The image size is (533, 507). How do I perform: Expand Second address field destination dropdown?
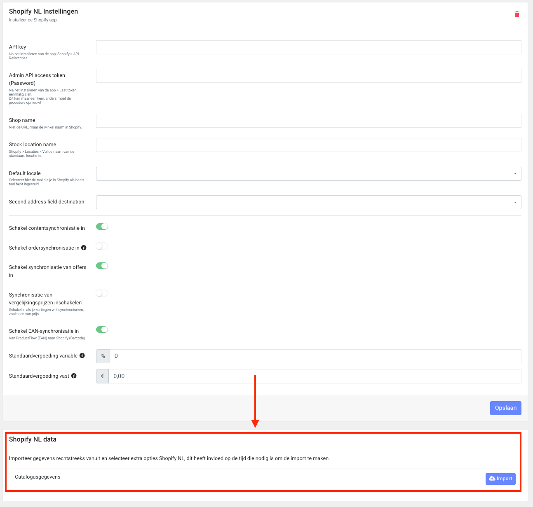click(309, 202)
